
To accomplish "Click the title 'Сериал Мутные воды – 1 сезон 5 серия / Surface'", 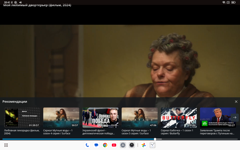I will point(136,132).
